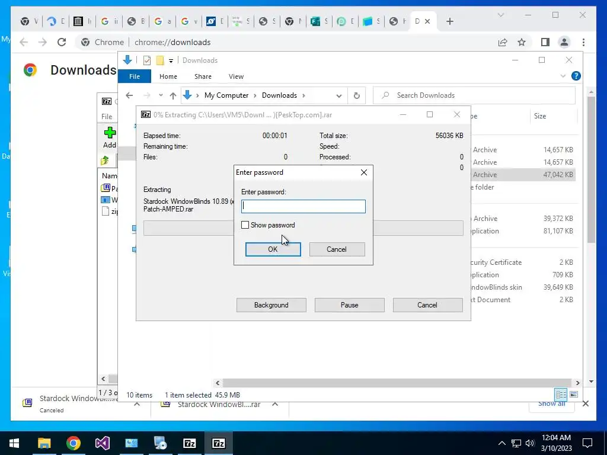
Task: Pause the extraction
Action: point(350,305)
